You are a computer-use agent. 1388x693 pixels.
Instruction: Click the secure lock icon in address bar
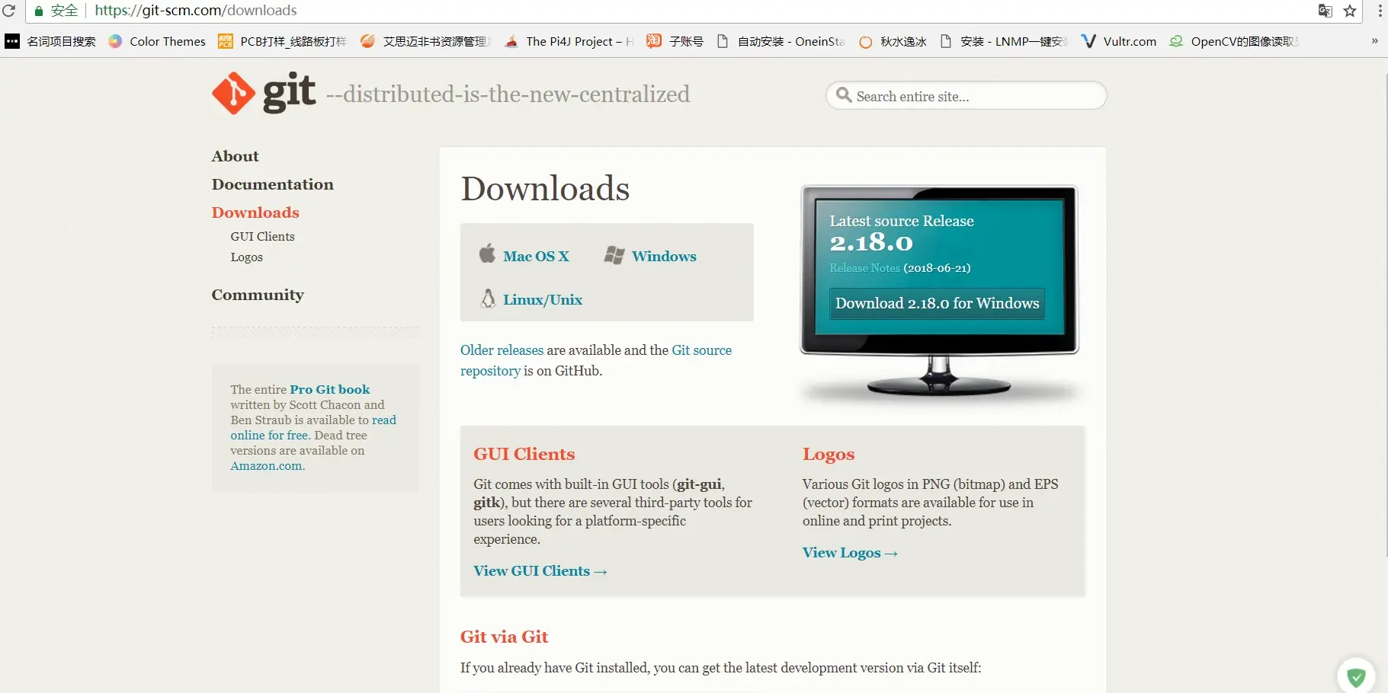pyautogui.click(x=38, y=11)
